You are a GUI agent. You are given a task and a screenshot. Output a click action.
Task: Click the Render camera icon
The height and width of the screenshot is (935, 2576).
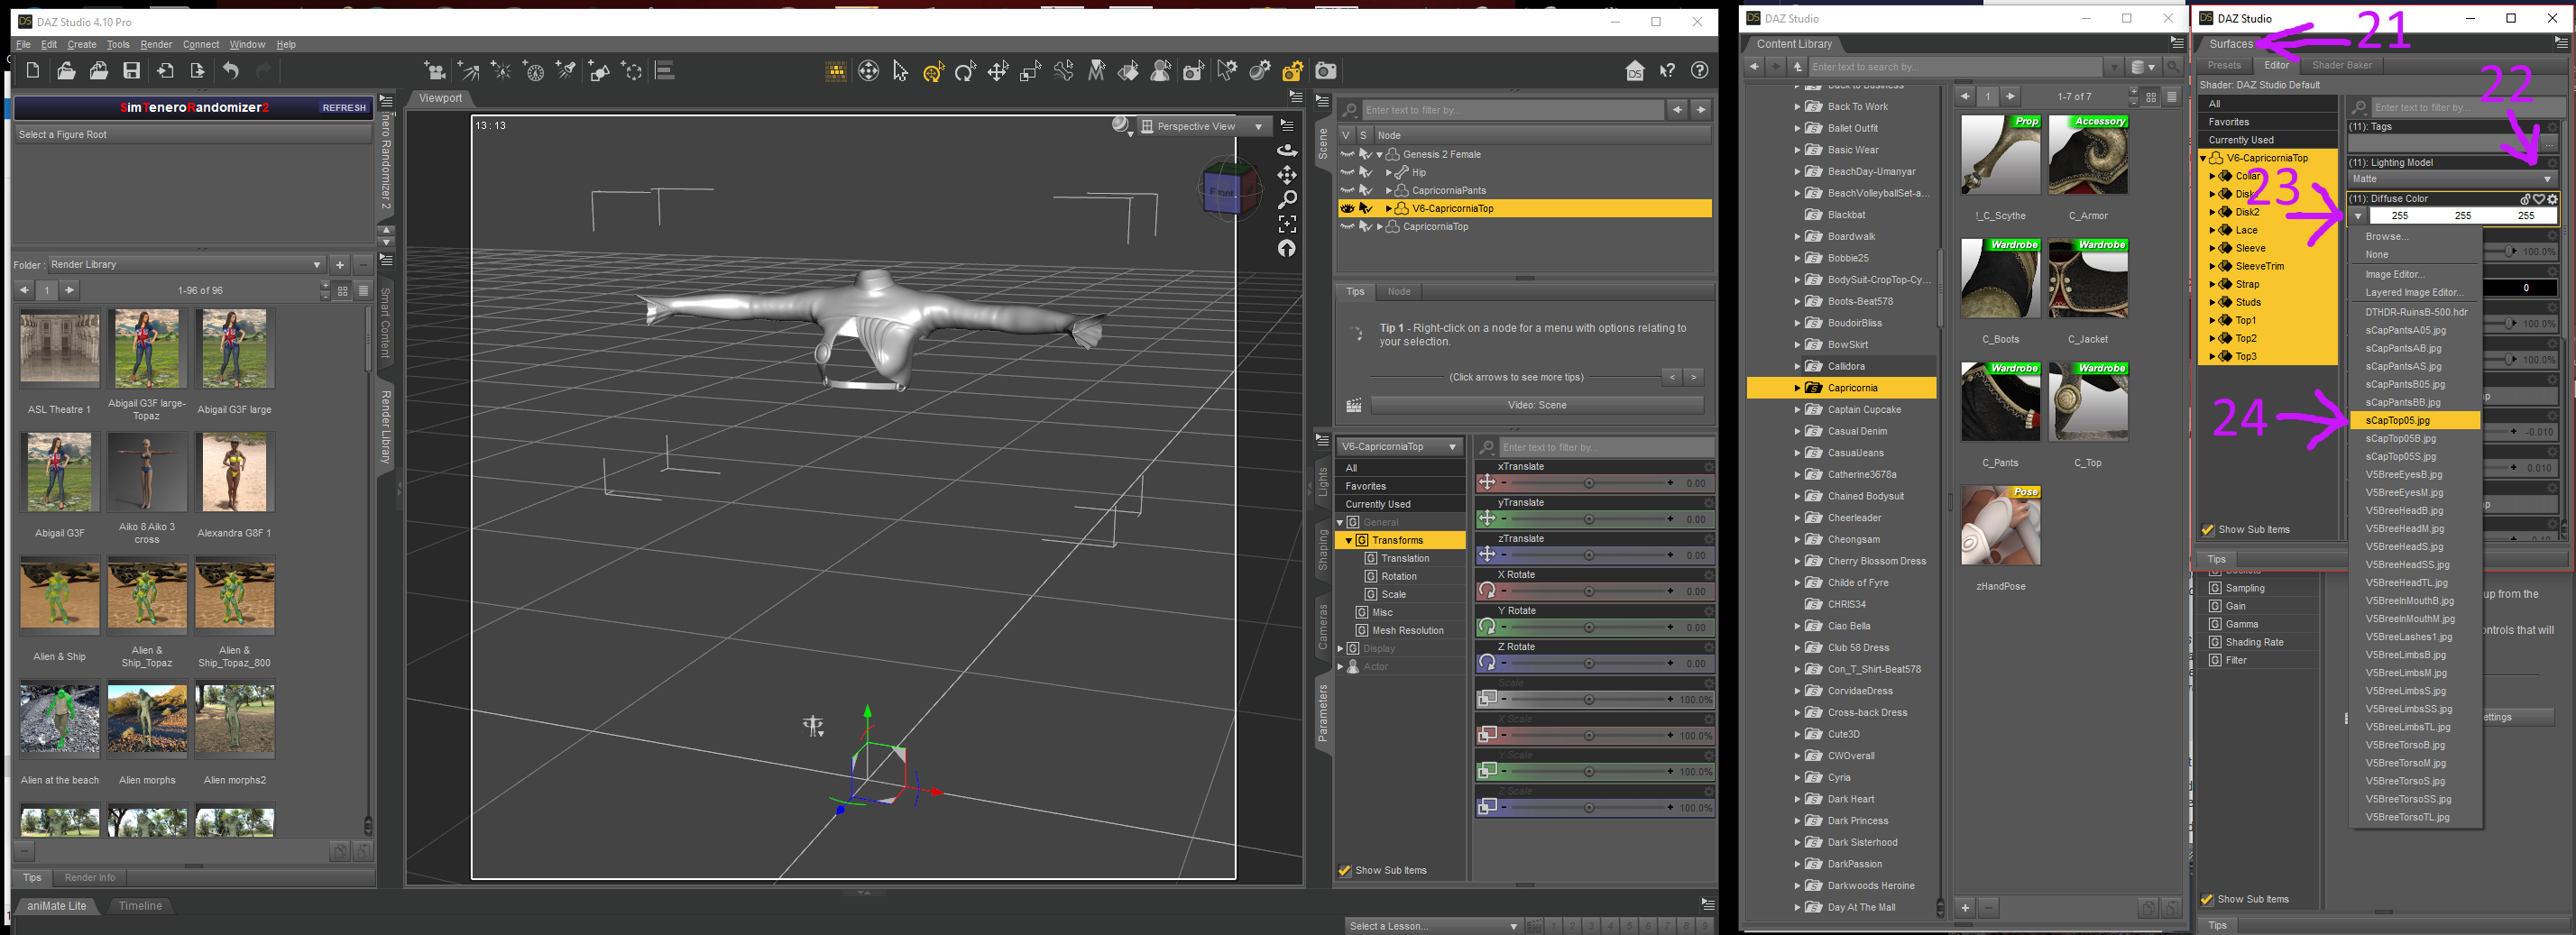[1325, 71]
